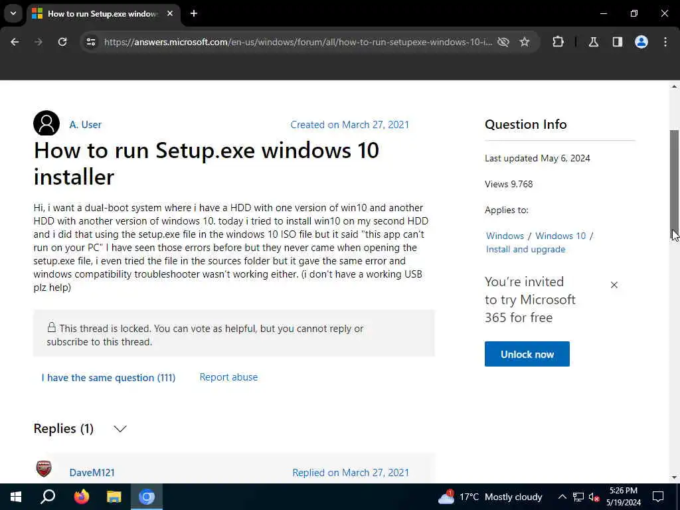This screenshot has height=510, width=680.
Task: Open A. User profile avatar
Action: coord(46,124)
